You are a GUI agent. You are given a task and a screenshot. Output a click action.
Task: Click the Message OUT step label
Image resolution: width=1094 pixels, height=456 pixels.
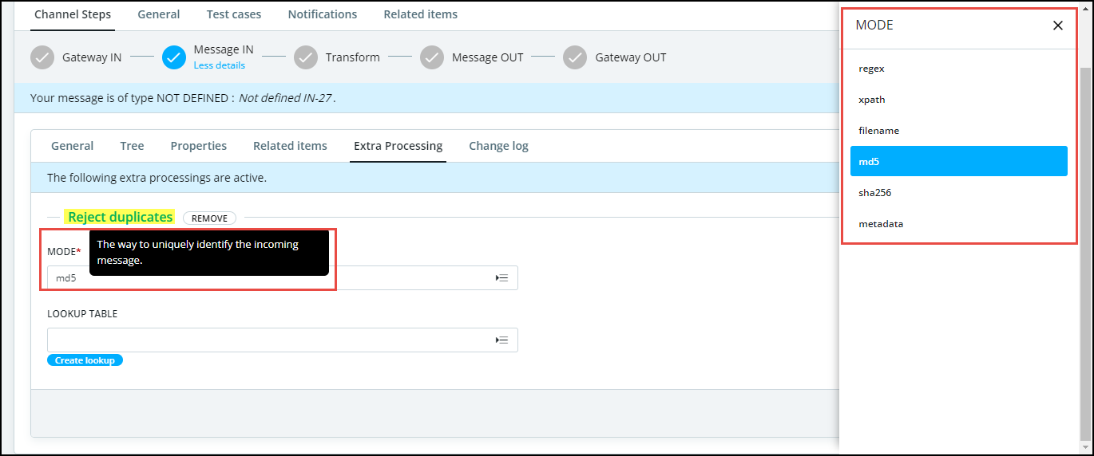coord(488,57)
